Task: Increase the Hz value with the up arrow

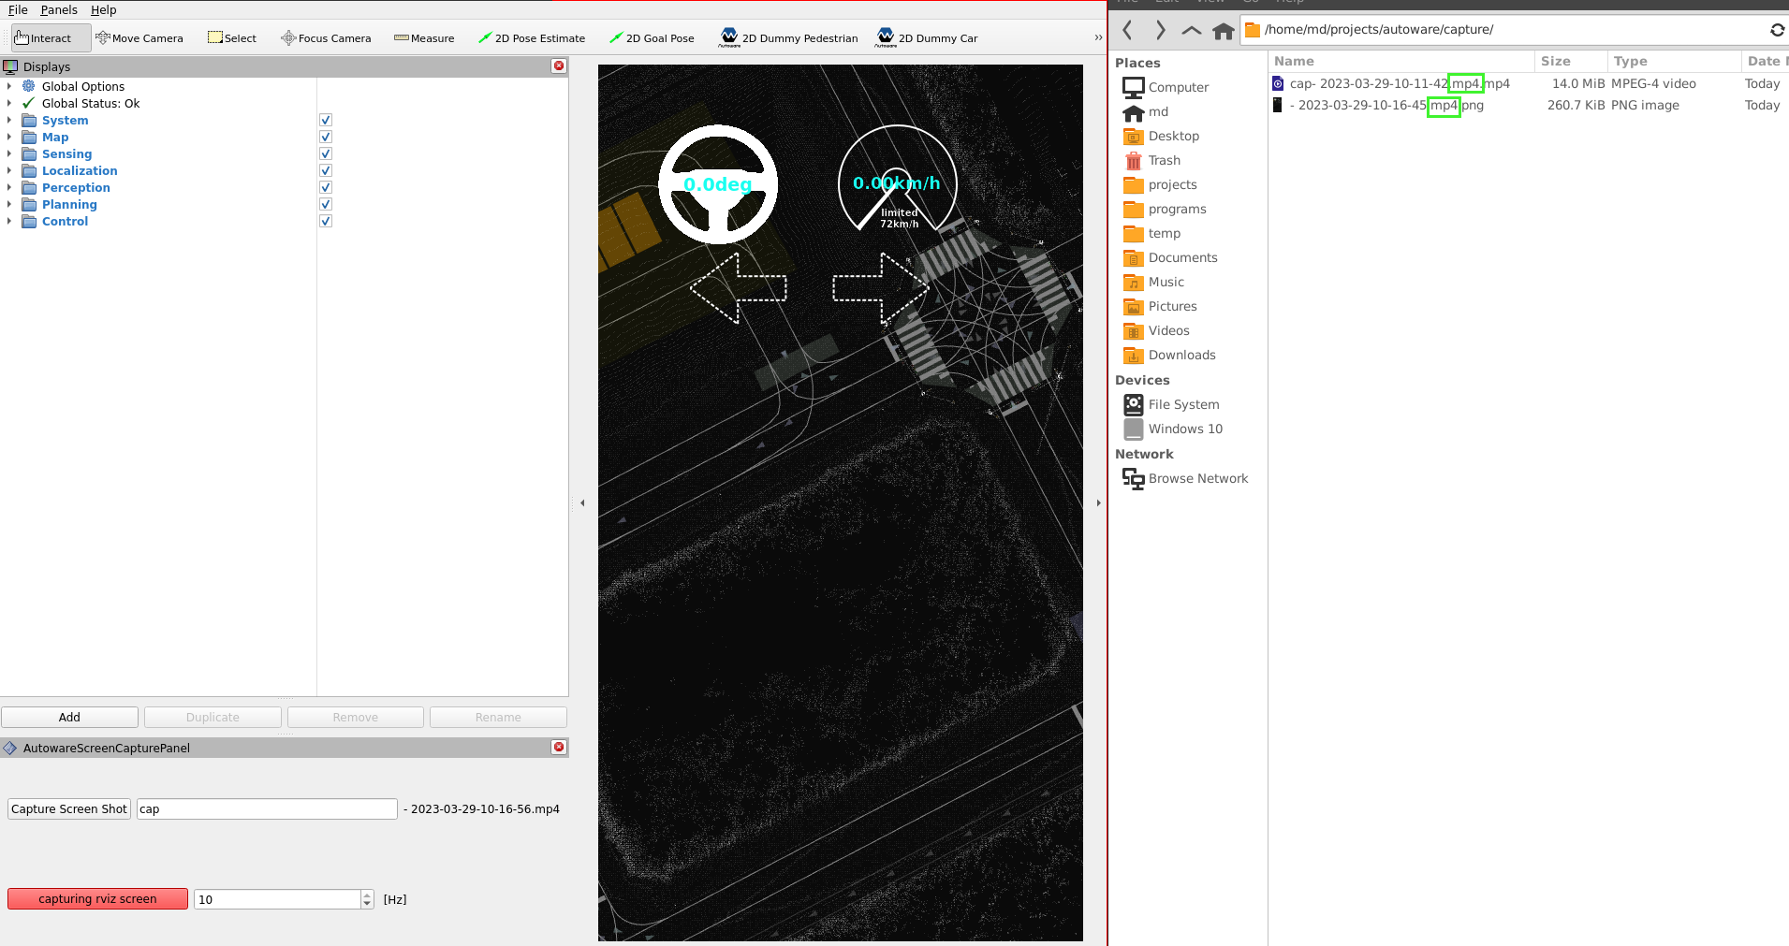Action: pos(365,894)
